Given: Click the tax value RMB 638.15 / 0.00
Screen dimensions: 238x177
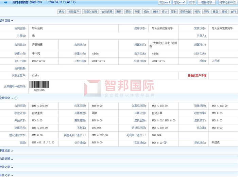Looking at the screenshot, I should [x=43, y=142].
